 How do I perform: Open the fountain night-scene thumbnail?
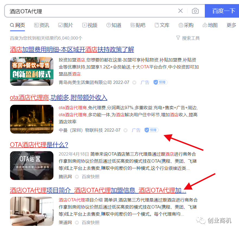[32, 119]
